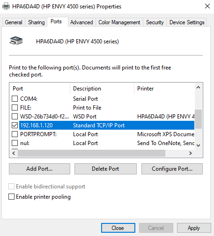The width and height of the screenshot is (214, 236).
Task: Select the nul: port name
Action: click(25, 143)
